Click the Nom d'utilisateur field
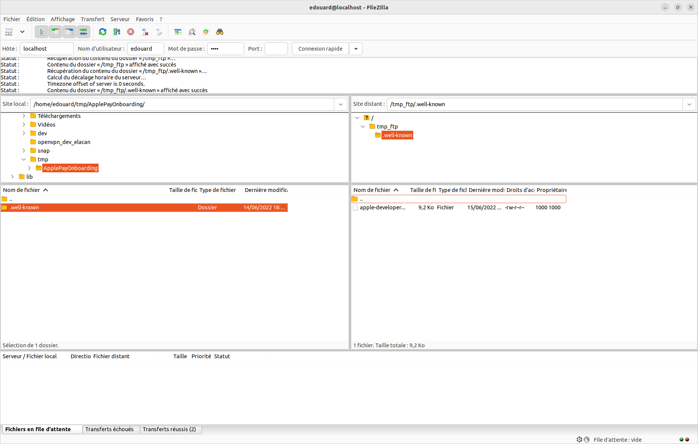 tap(145, 49)
